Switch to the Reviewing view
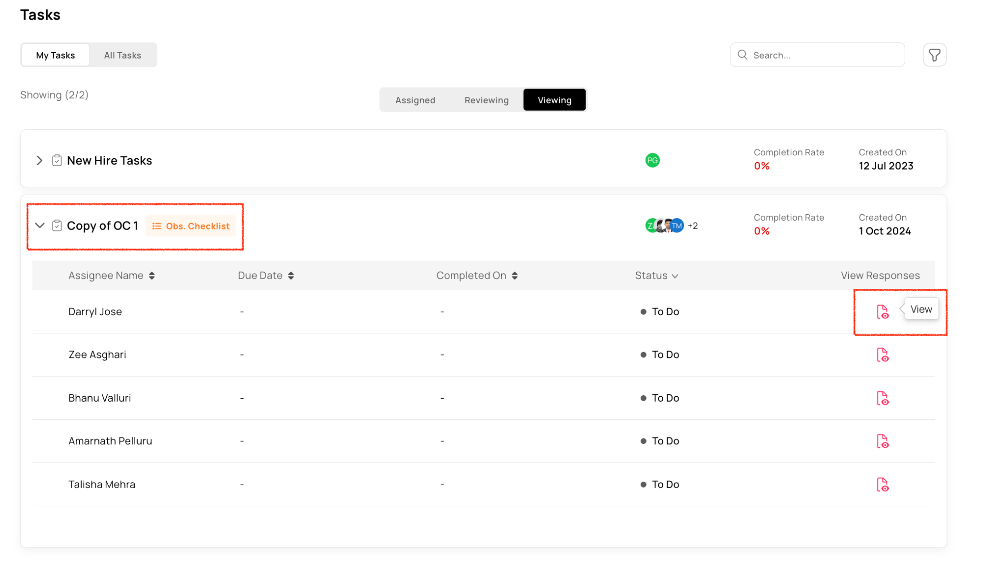The image size is (1007, 583). (486, 100)
